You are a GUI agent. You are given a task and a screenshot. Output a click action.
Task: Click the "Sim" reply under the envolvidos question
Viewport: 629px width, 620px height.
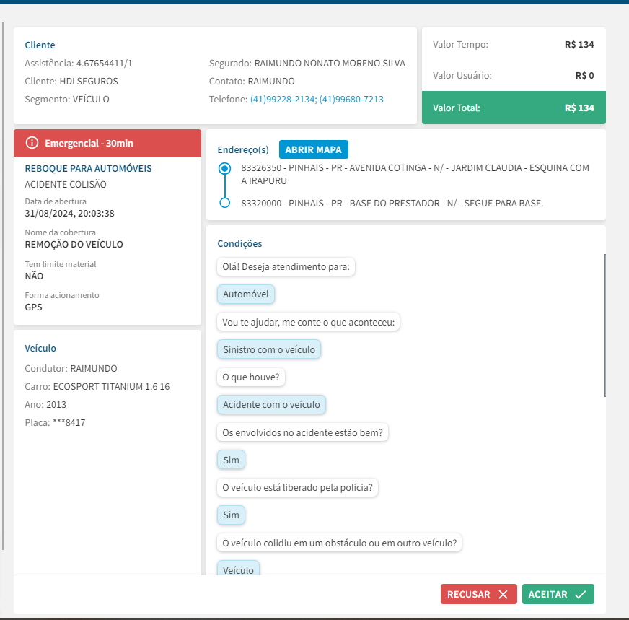click(231, 459)
